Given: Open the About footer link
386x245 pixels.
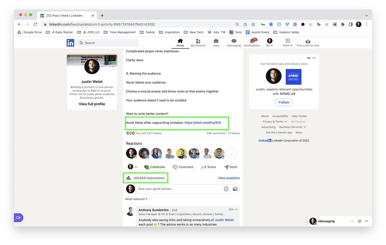Looking at the screenshot, I should (265, 116).
